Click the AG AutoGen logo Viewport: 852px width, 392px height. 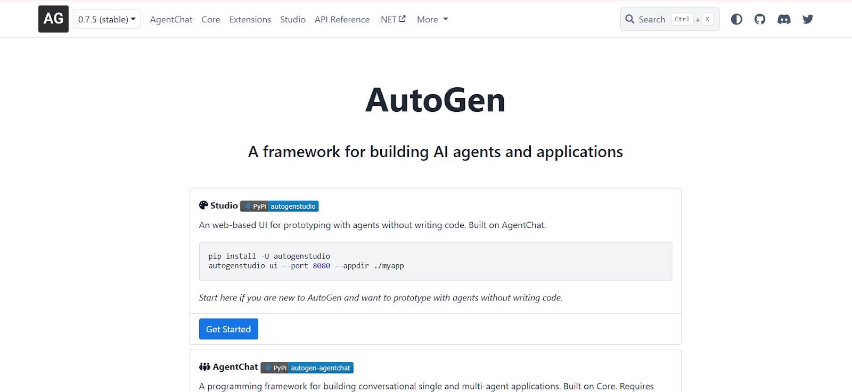point(53,19)
